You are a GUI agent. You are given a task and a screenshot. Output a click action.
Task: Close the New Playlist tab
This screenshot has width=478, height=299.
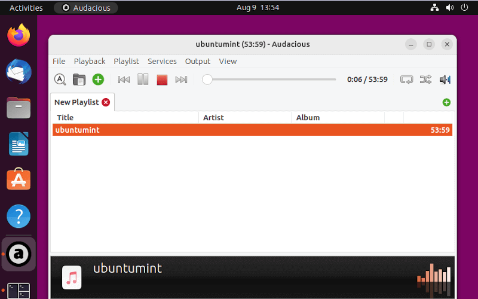pyautogui.click(x=106, y=102)
